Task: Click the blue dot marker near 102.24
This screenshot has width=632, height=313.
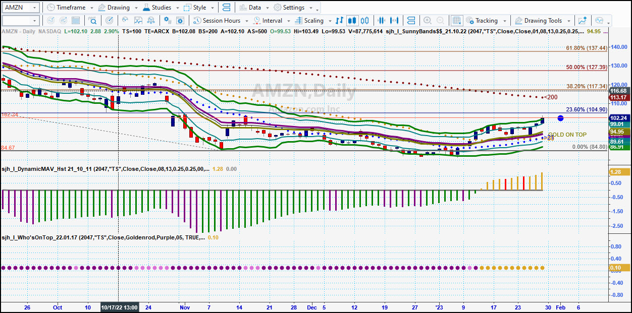Action: point(560,118)
